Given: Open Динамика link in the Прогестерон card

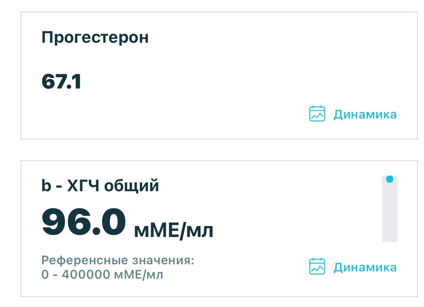Looking at the screenshot, I should click(365, 114).
